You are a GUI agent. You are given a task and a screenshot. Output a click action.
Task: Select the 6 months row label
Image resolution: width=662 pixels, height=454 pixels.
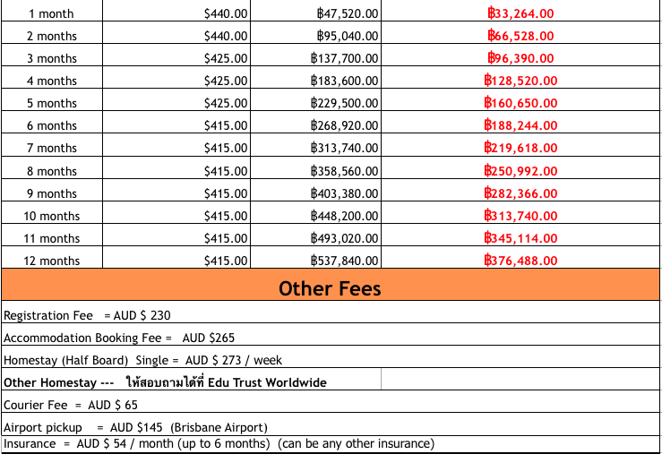click(52, 125)
